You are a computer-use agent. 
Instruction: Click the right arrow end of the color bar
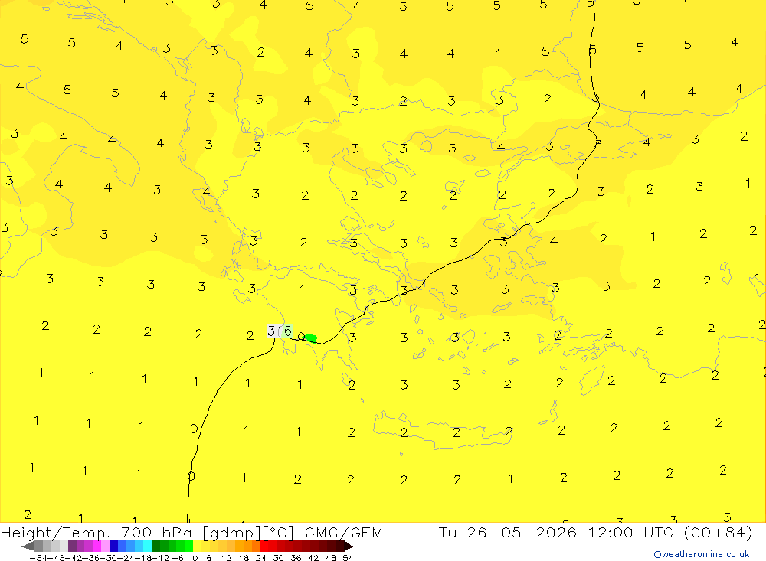pos(347,546)
